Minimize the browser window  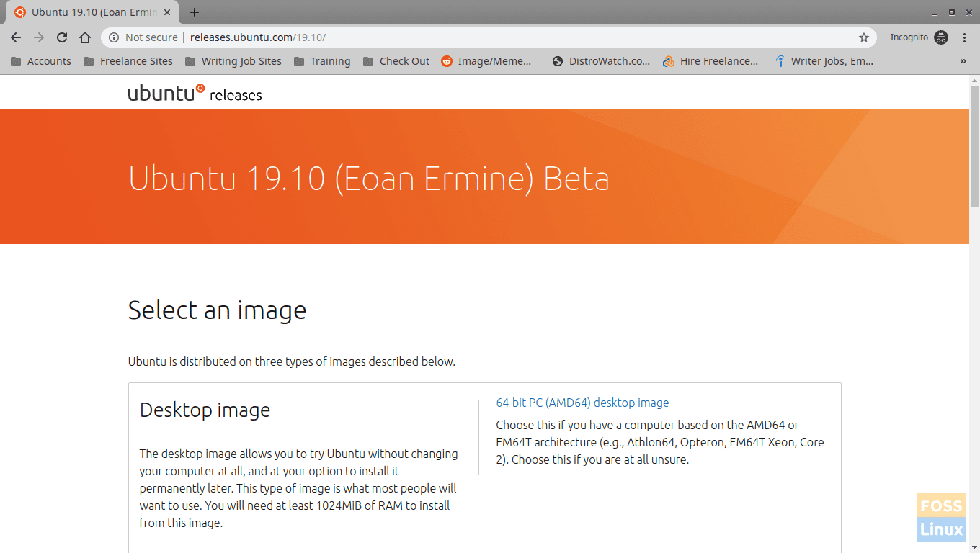pyautogui.click(x=935, y=12)
